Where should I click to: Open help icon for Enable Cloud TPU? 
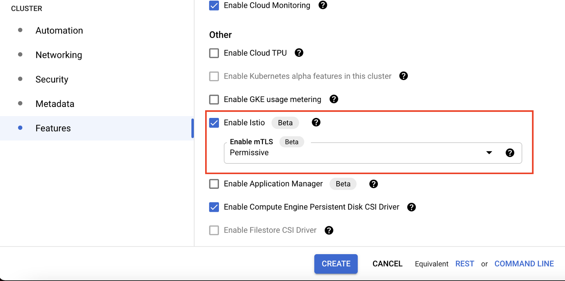coord(299,53)
